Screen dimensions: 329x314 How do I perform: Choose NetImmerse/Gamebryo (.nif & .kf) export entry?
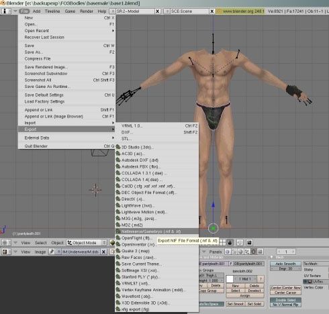[x=156, y=231]
